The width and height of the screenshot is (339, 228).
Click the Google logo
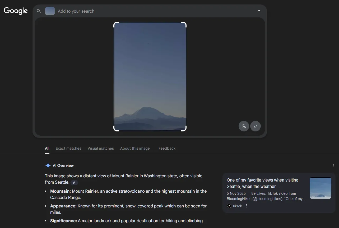16,11
